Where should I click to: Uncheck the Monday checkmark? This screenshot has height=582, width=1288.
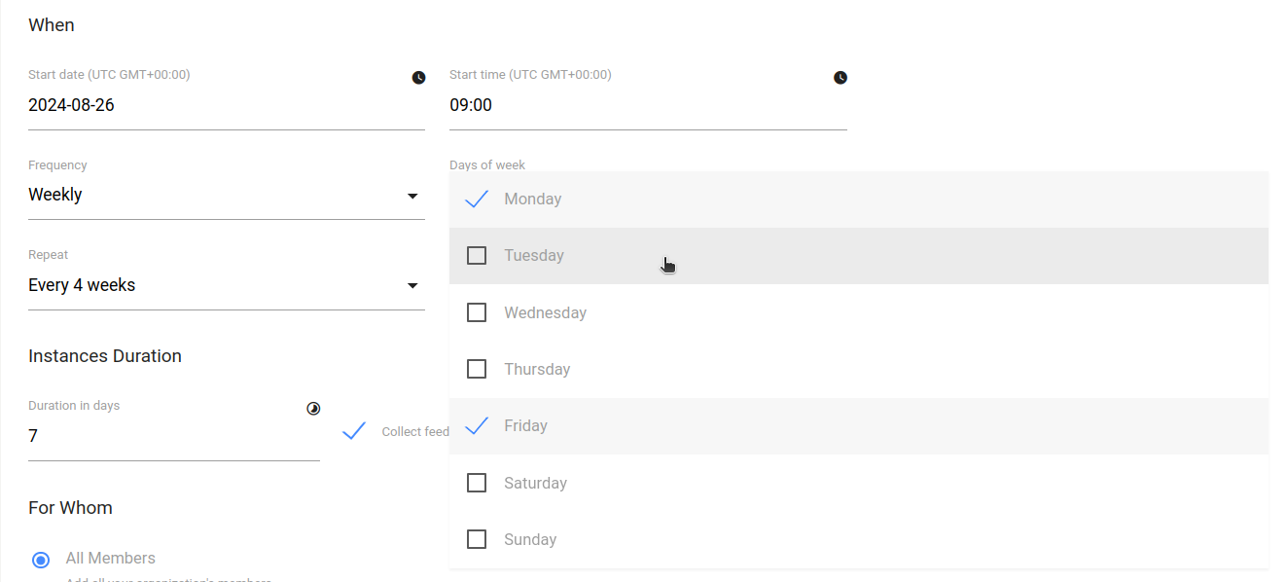pyautogui.click(x=477, y=199)
